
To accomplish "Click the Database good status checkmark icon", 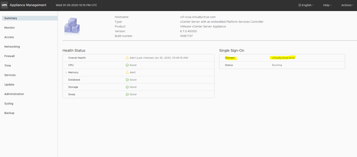I will tap(127, 80).
